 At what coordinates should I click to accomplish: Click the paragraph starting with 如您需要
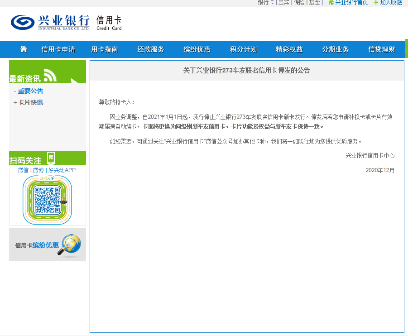(235, 141)
